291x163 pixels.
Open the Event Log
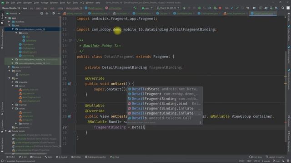pos(256,157)
